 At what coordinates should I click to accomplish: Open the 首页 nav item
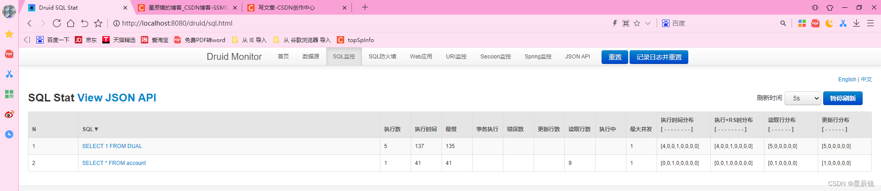click(x=284, y=57)
